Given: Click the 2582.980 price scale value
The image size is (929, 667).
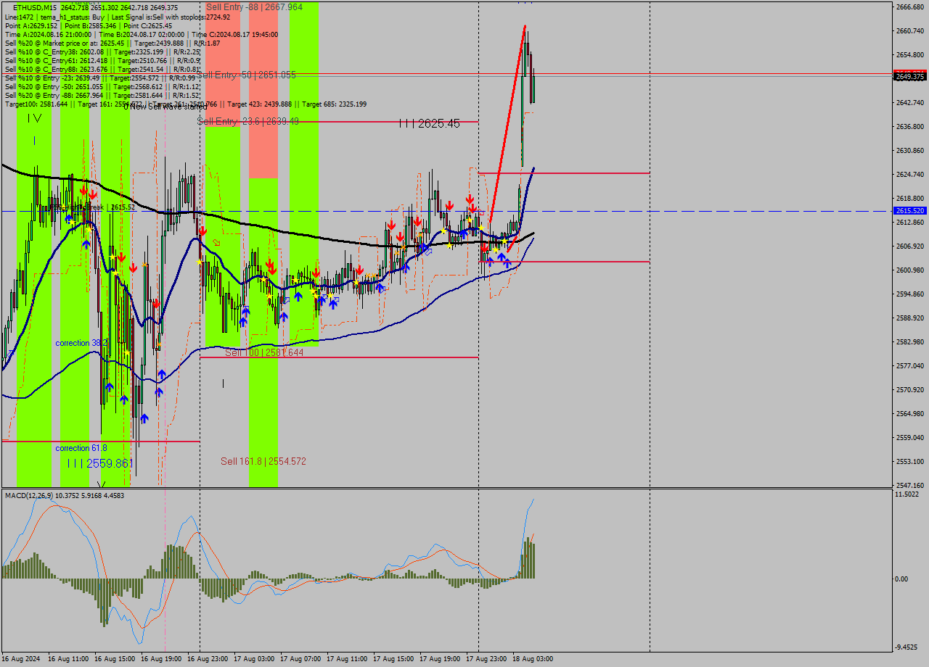Looking at the screenshot, I should click(x=910, y=342).
